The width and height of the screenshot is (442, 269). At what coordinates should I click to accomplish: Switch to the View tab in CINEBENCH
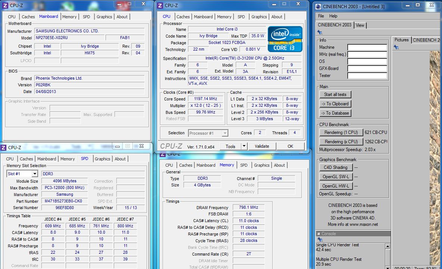[x=360, y=25]
